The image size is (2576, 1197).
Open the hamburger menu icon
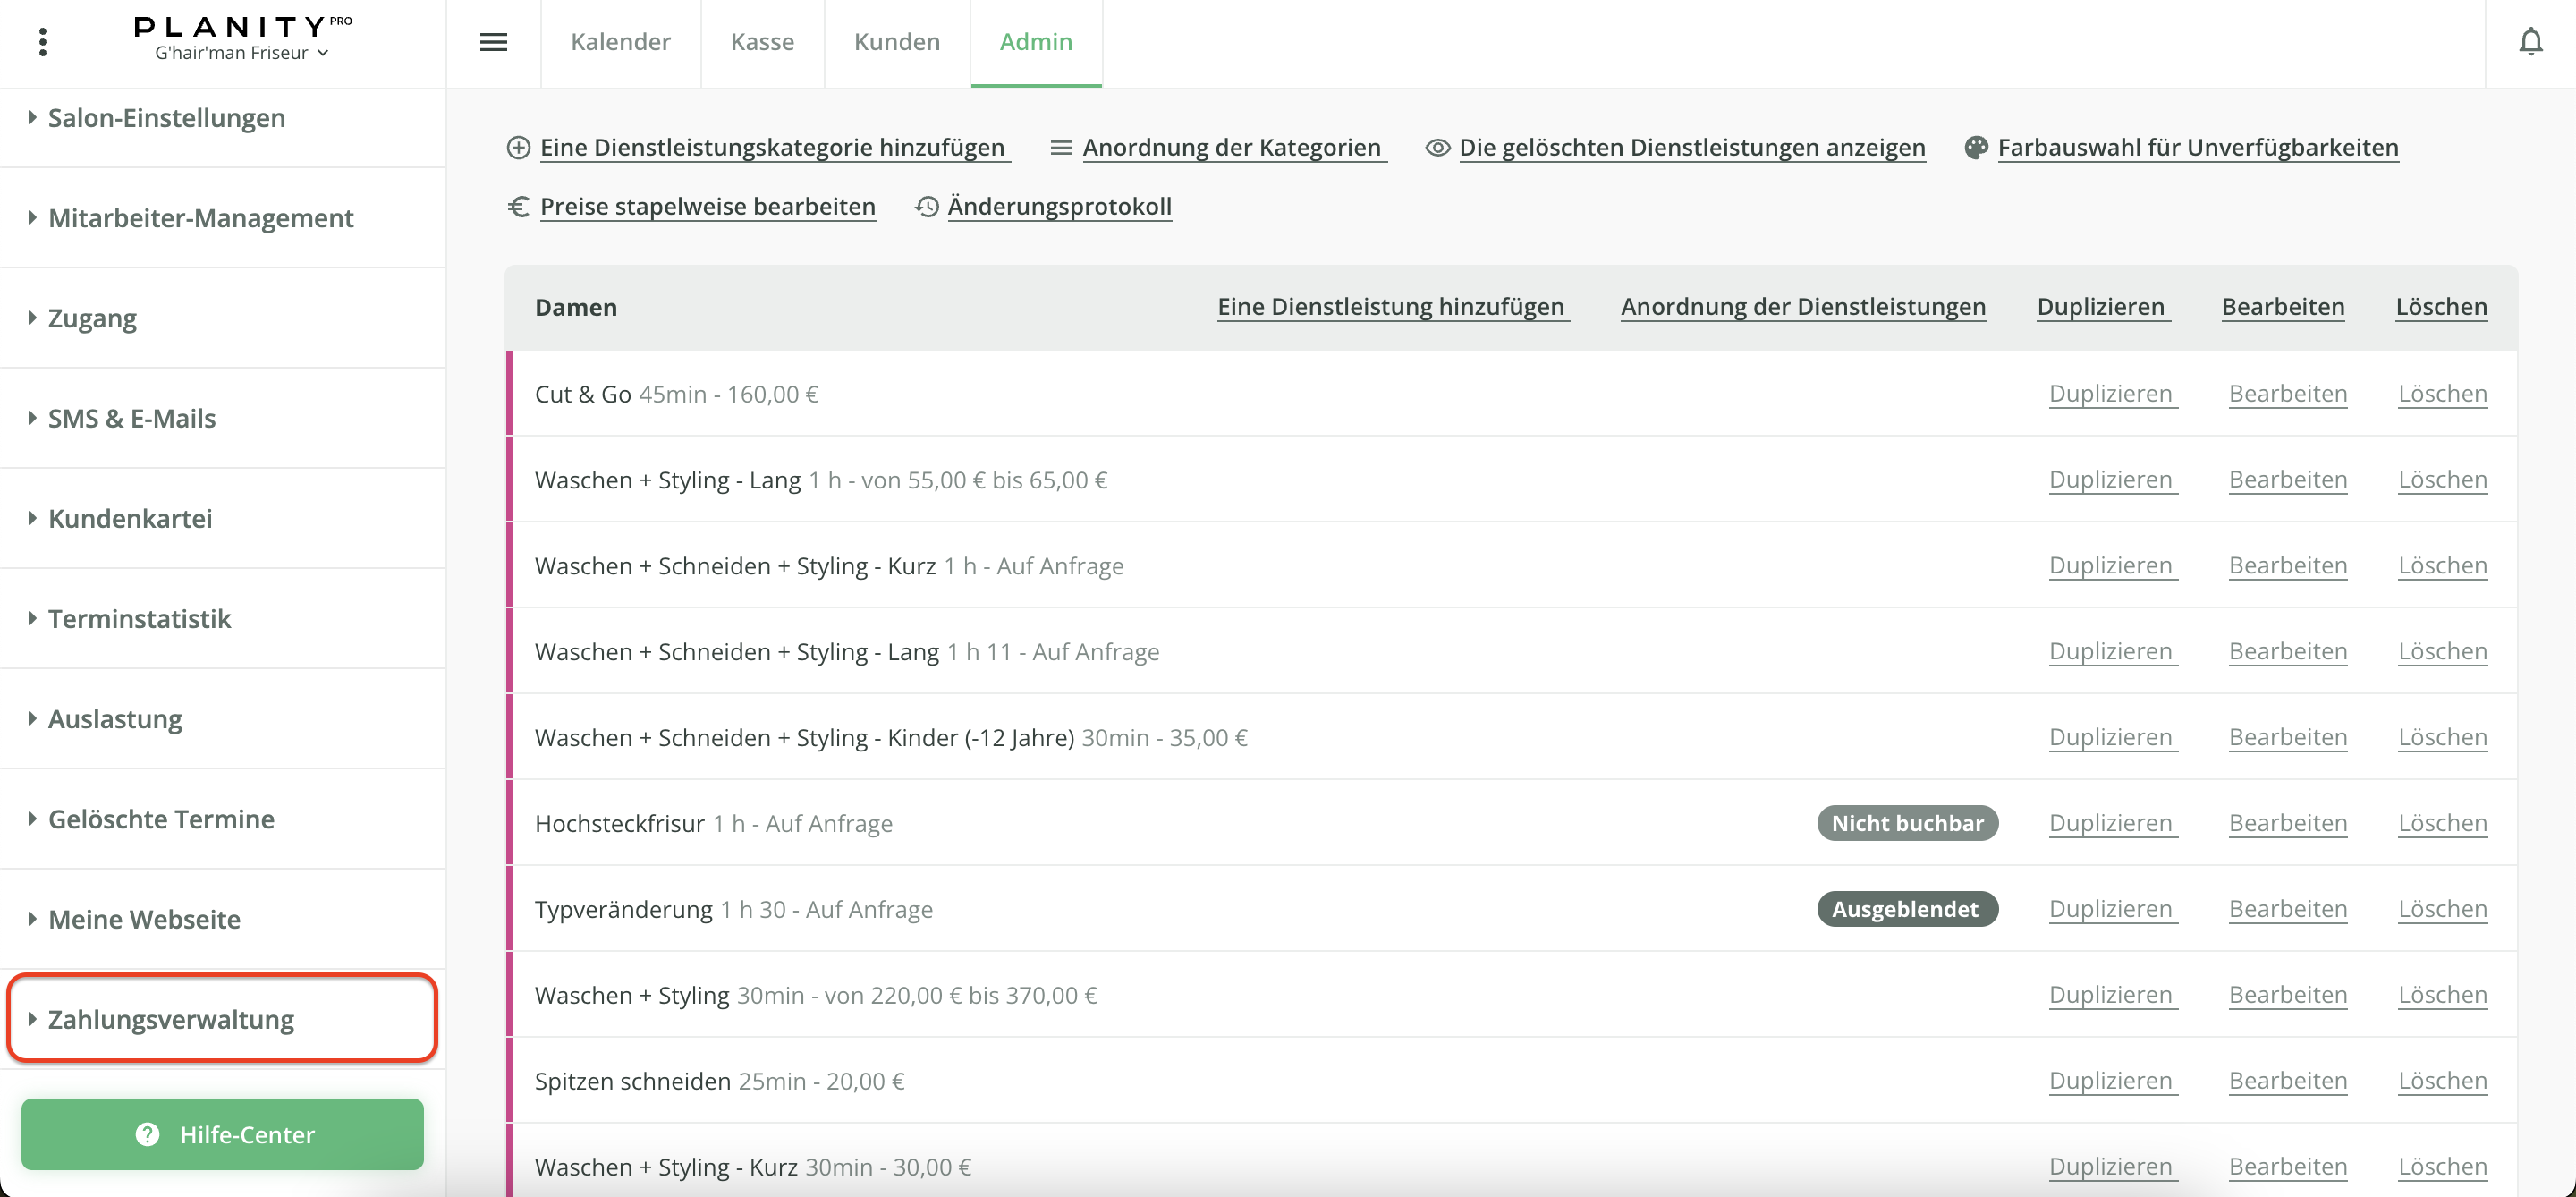493,42
